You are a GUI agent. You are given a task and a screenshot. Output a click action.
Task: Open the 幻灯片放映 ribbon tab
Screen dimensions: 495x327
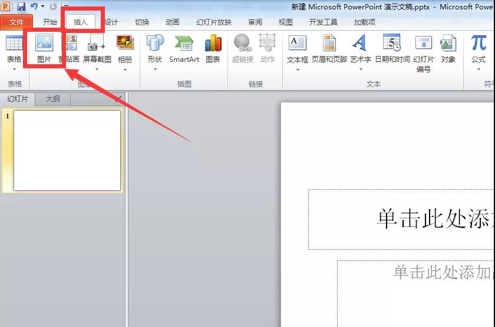tap(214, 22)
